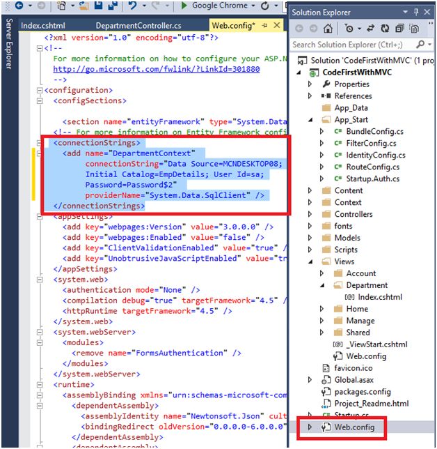Open the Pending Changes Filter dropdown arrow

point(359,29)
